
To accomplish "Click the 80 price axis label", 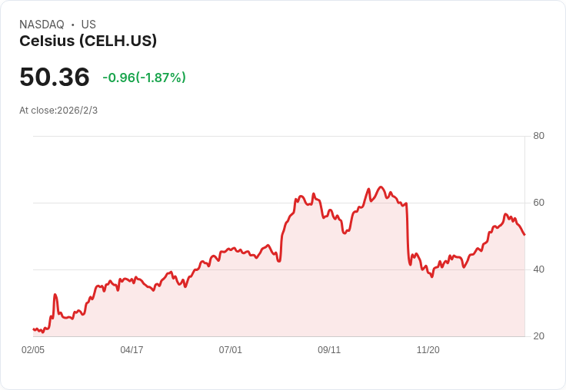I will (538, 136).
